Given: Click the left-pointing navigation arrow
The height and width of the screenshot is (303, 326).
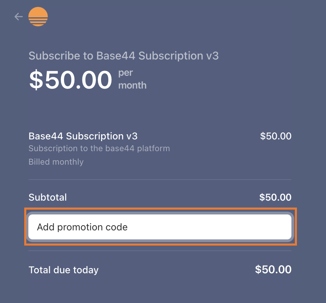Looking at the screenshot, I should pyautogui.click(x=18, y=16).
